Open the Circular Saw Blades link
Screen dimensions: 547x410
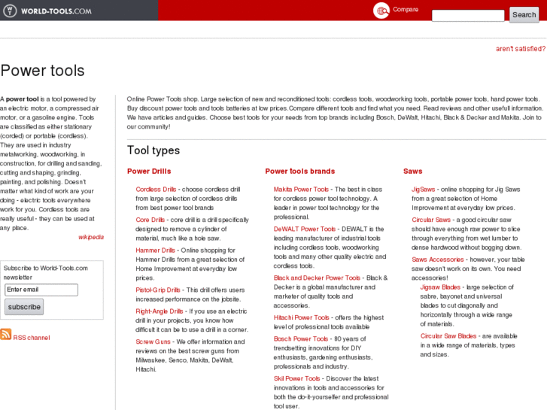click(x=448, y=336)
